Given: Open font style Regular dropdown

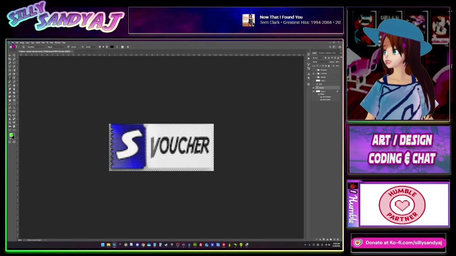Looking at the screenshot, I should coord(56,47).
